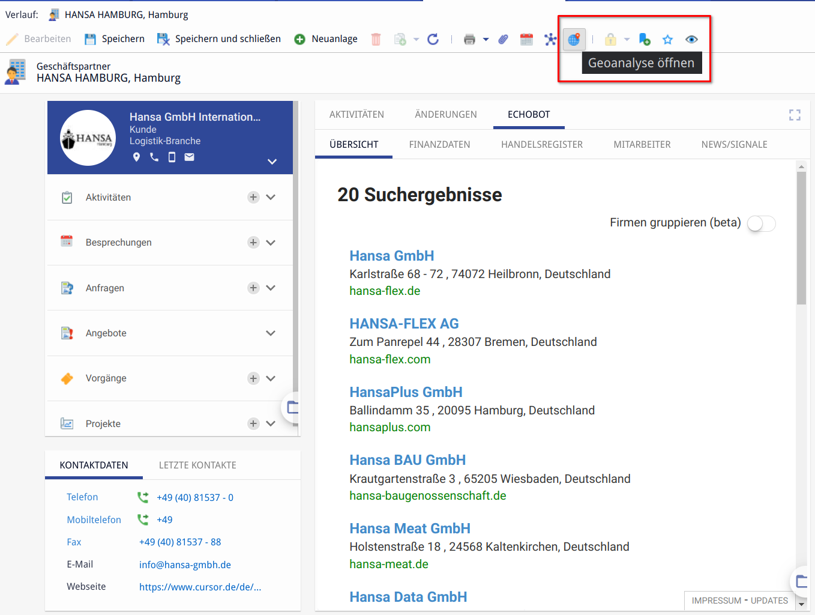Click the eye icon in the toolbar
Viewport: 815px width, 615px height.
tap(691, 40)
